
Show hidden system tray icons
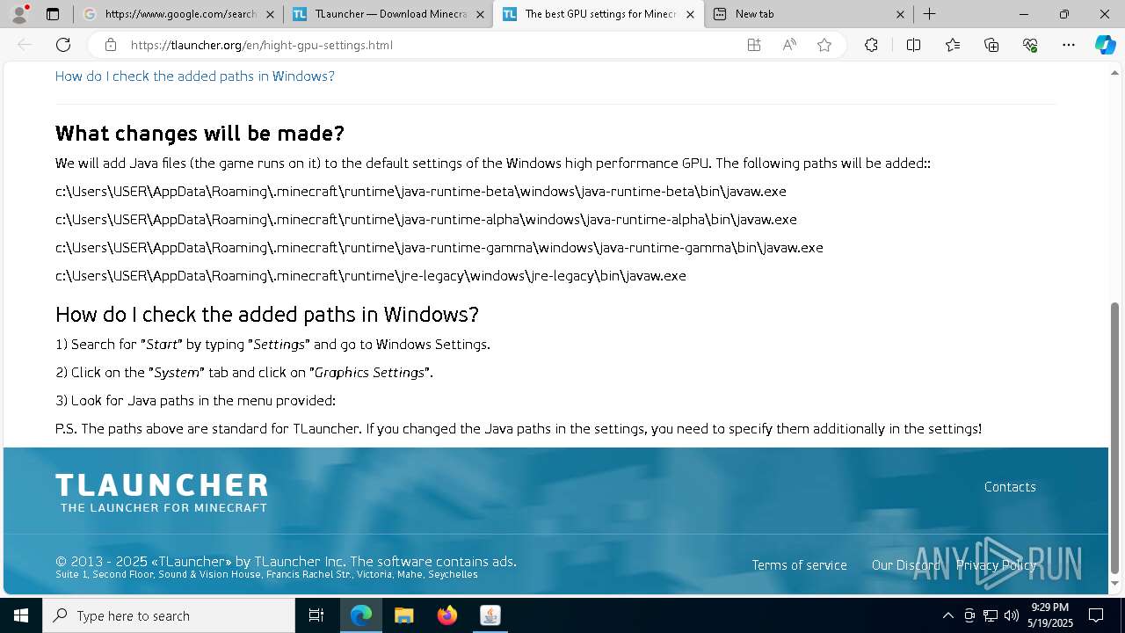pyautogui.click(x=947, y=615)
